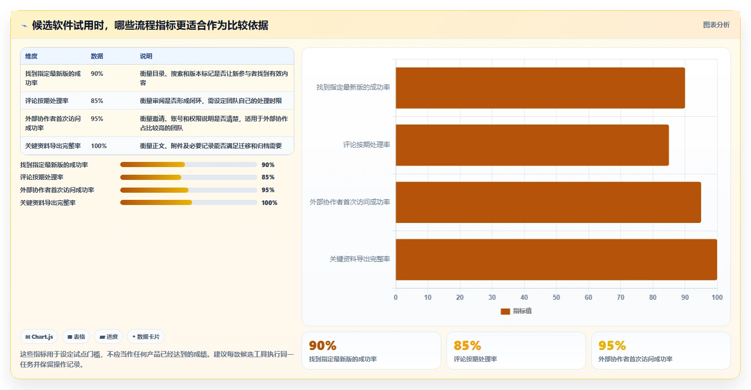This screenshot has height=390, width=751.
Task: Click the 关键资料导出完整率 progress bar
Action: point(189,202)
